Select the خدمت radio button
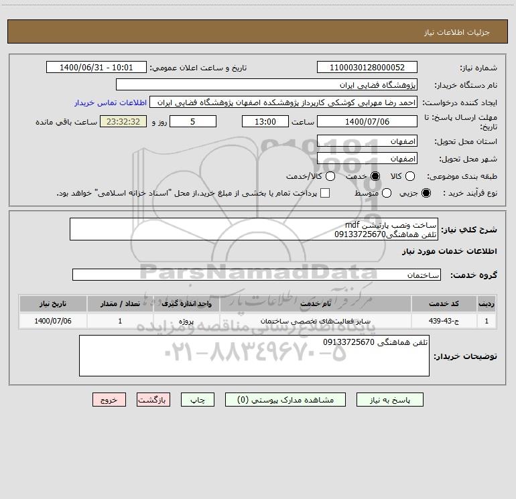The height and width of the screenshot is (499, 516). point(375,176)
